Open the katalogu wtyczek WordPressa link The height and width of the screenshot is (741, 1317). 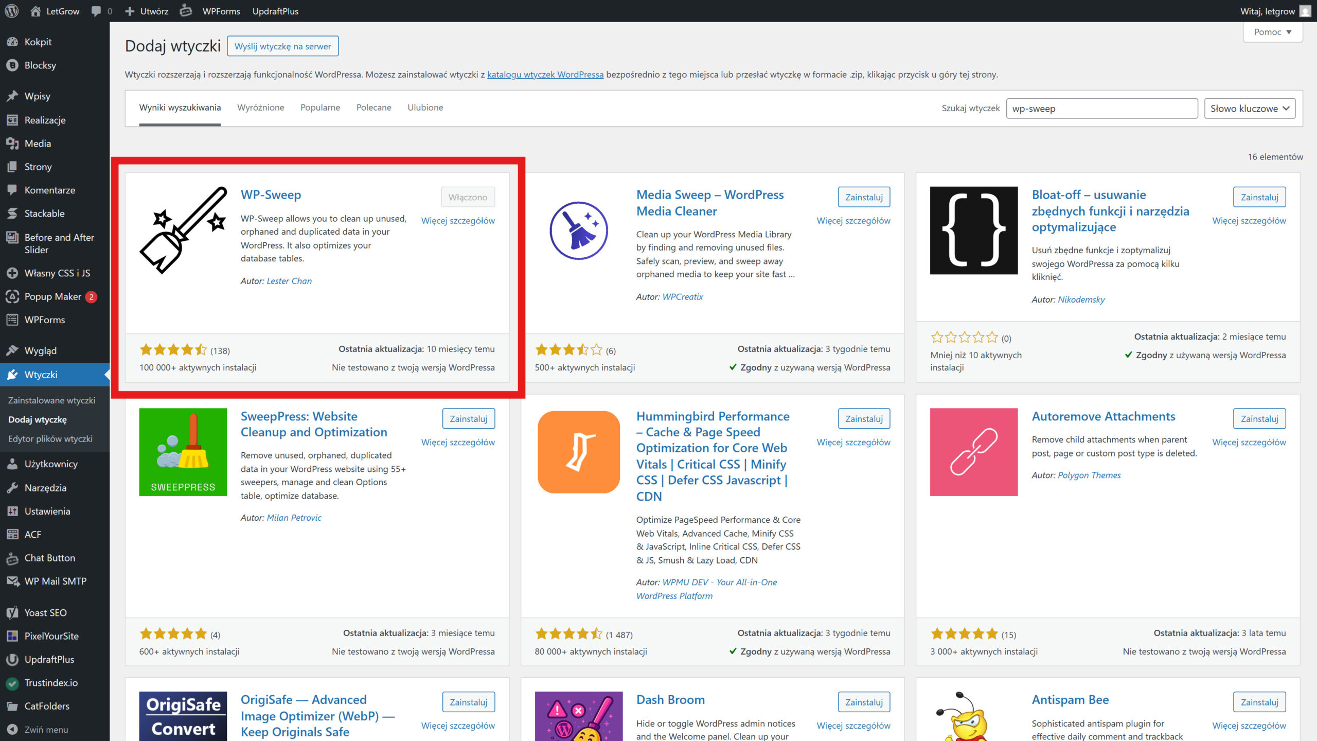(545, 75)
